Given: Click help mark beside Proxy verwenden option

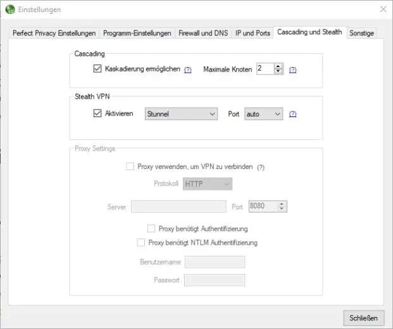Looking at the screenshot, I should [x=261, y=167].
